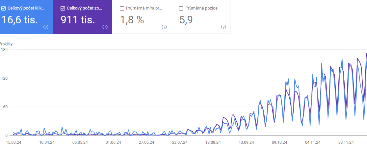367x151 pixels.
Task: Enable the Průměrná míra prokliku checkbox
Action: point(122,9)
